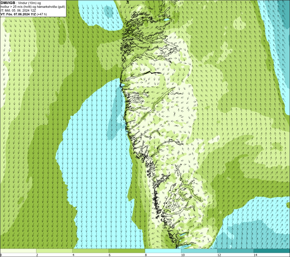Viewport: 290px width, 257px height.
Task: Click the legend label '6'
Action: [110, 255]
